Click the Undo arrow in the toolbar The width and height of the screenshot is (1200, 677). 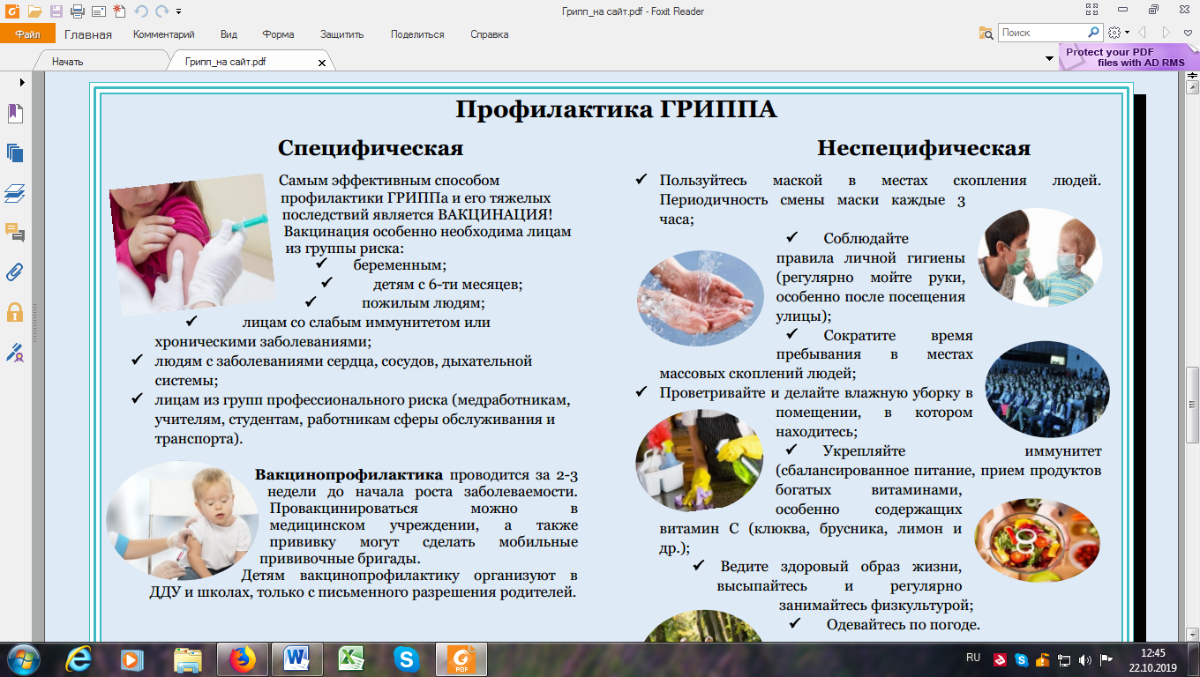(x=140, y=11)
